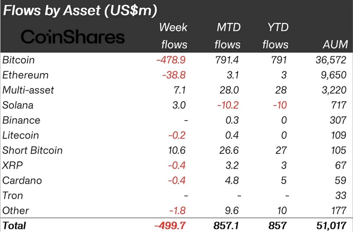The image size is (353, 232).
Task: Click the Solana row label
Action: [18, 105]
